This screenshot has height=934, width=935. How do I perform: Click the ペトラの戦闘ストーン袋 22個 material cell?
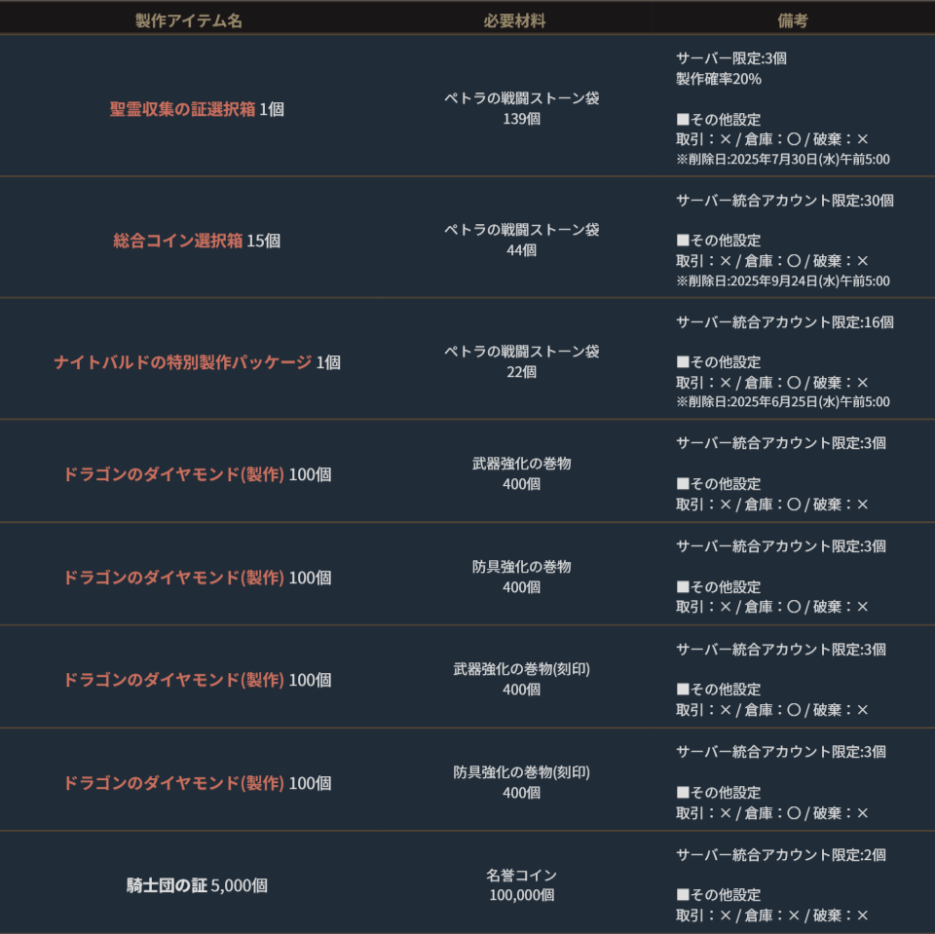[521, 361]
